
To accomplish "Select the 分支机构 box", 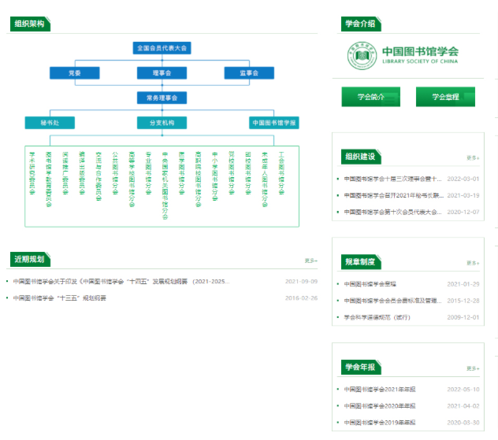I will (162, 123).
